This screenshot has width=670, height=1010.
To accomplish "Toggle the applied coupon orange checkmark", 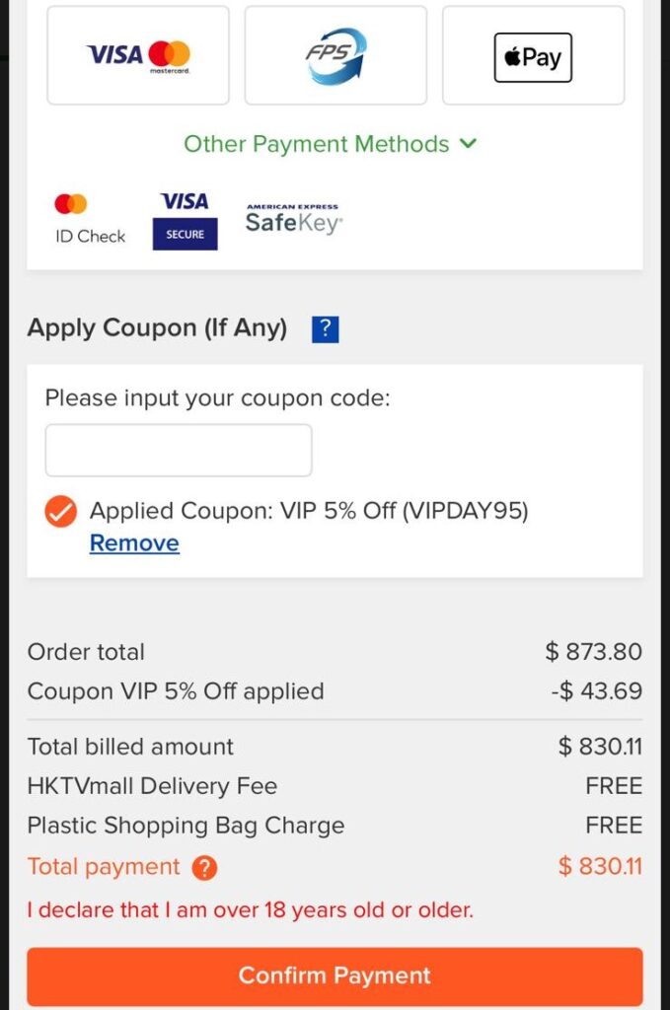I will [61, 512].
